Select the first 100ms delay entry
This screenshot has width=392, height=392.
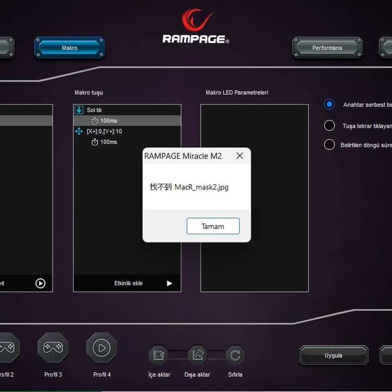coord(108,120)
